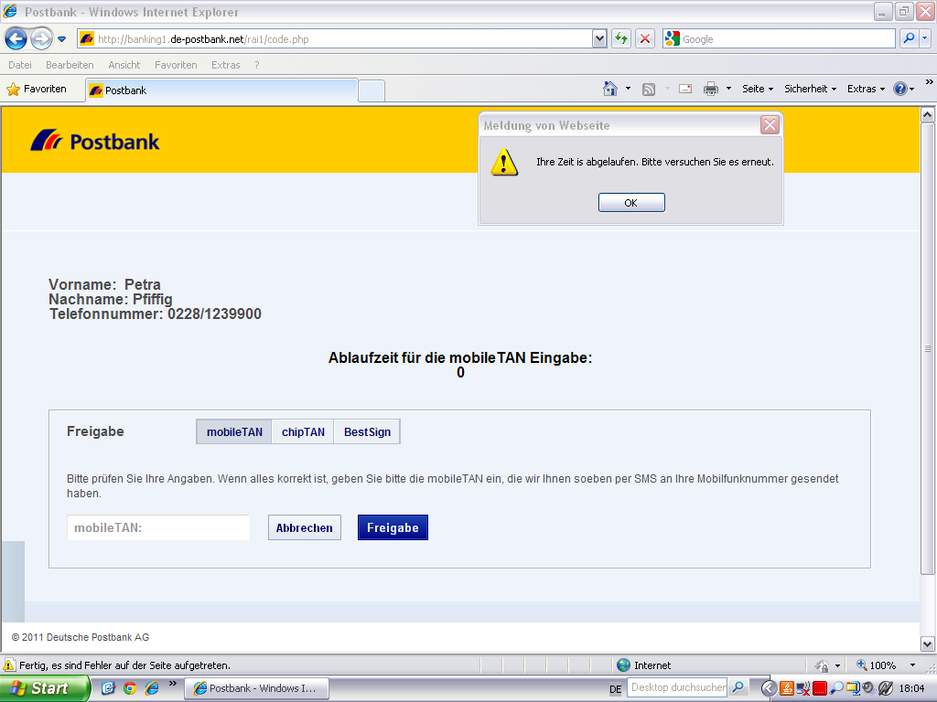Open a new blank tab
Viewport: 937px width, 702px height.
pos(372,90)
